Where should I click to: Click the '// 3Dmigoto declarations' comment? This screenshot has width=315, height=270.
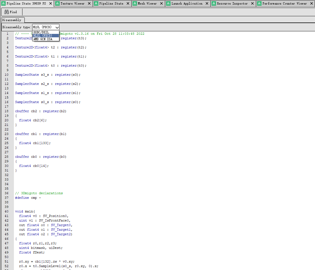(x=39, y=193)
